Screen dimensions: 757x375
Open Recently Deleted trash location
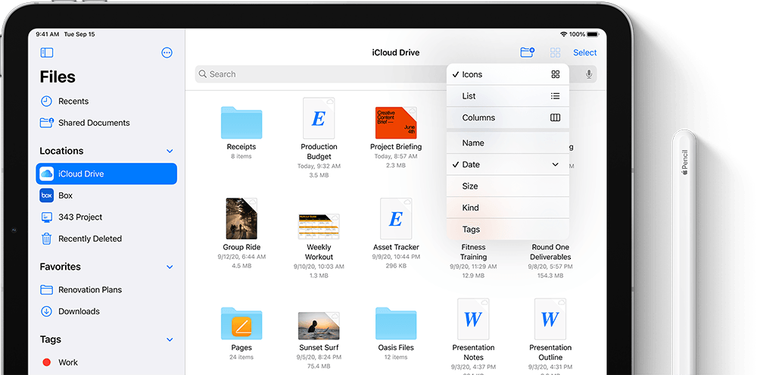89,239
